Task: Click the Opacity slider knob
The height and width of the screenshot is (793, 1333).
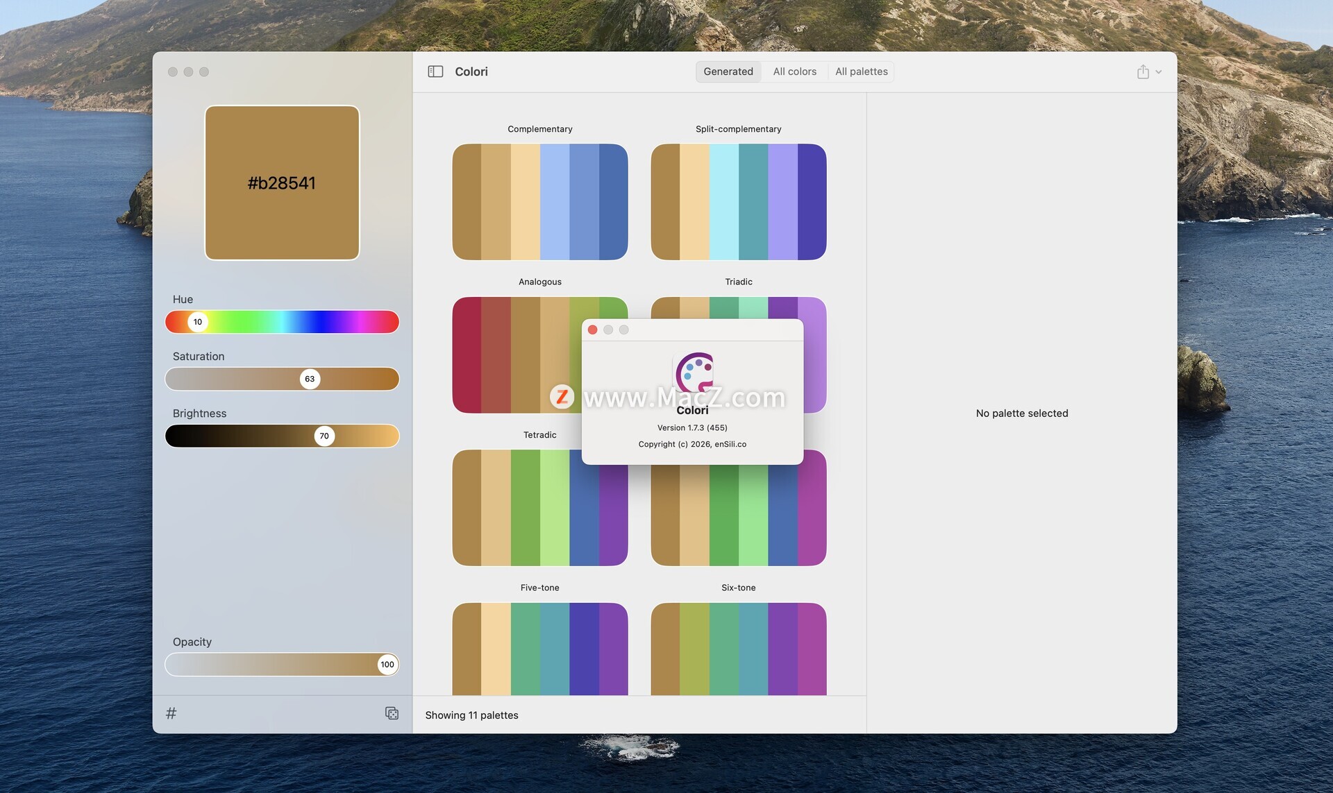Action: click(387, 665)
